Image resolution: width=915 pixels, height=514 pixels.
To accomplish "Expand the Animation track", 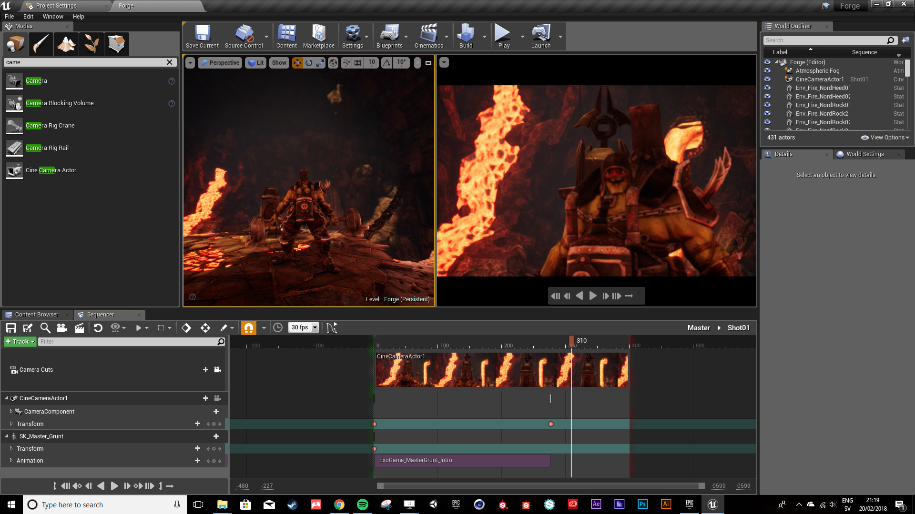I will [11, 461].
